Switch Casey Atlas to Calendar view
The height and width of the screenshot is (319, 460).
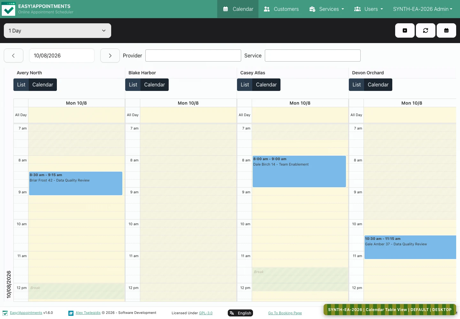(266, 85)
